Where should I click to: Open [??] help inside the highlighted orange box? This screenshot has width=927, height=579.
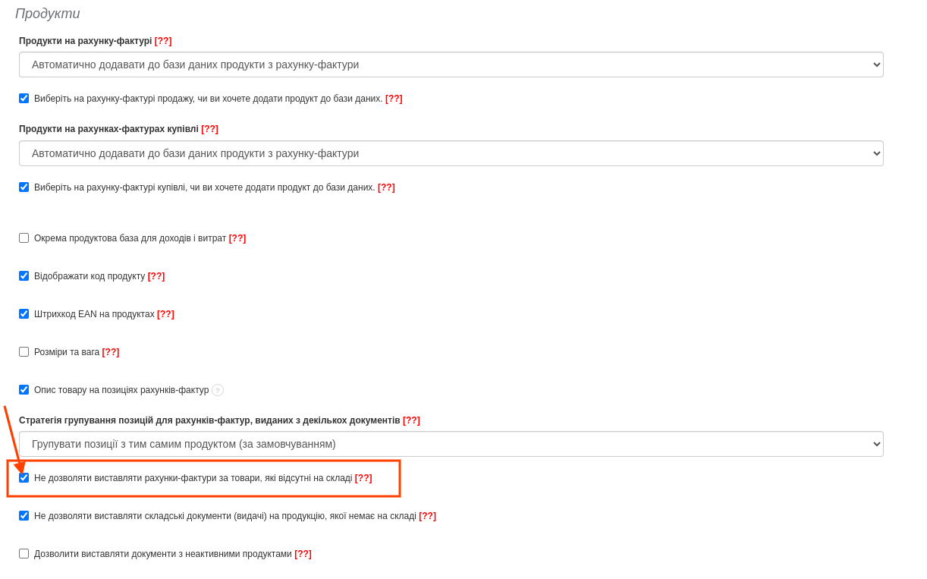click(x=363, y=478)
